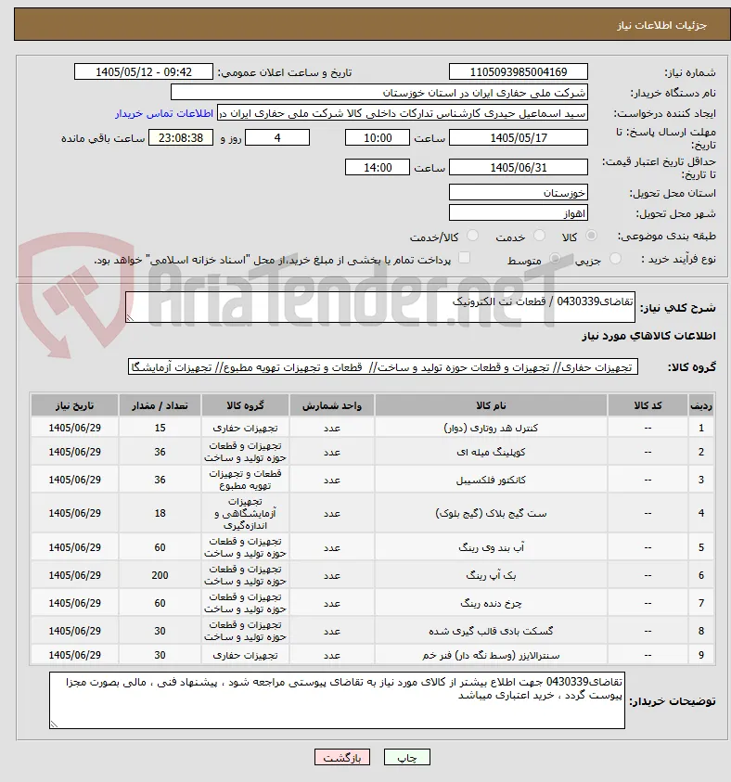731x782 pixels.
Task: Click the delivery province field خوزستان
Action: pos(518,193)
